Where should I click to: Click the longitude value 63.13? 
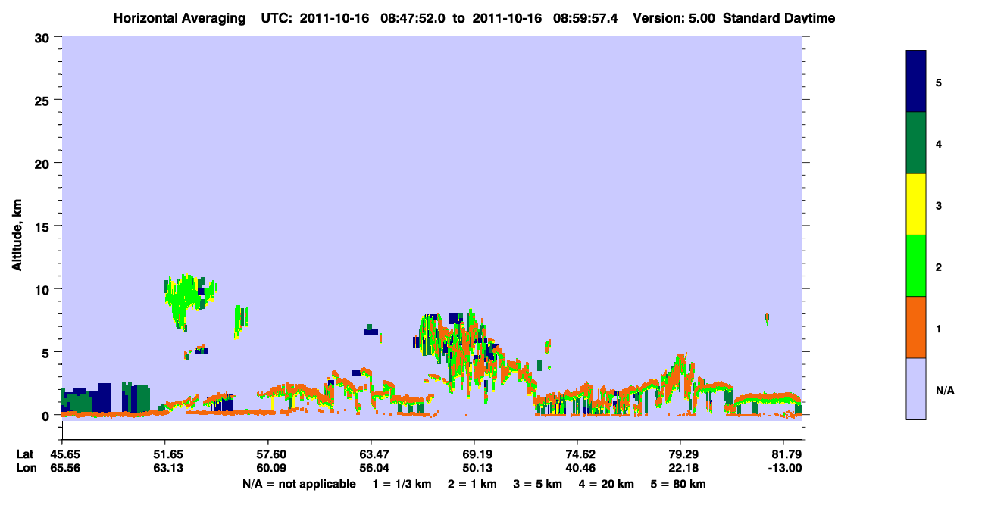[x=167, y=468]
